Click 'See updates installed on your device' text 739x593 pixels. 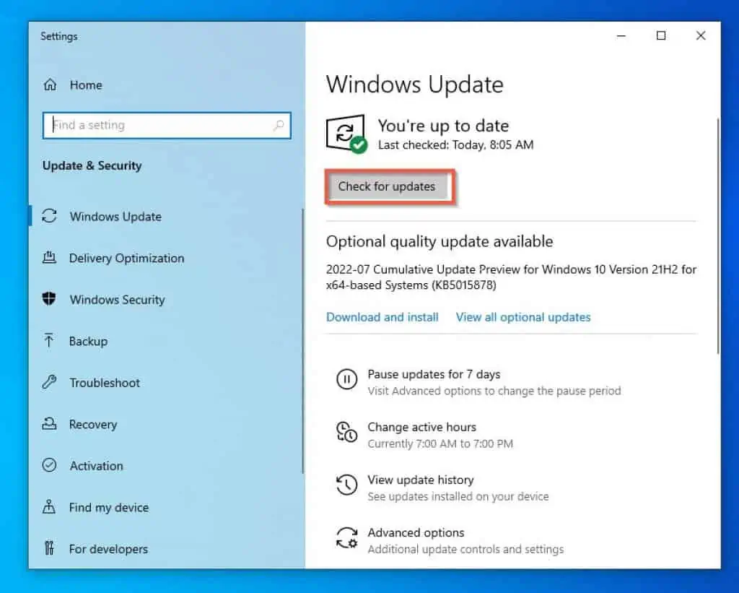point(458,497)
